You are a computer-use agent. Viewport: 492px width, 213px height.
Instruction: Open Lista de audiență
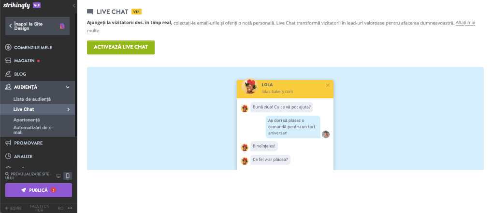32,99
